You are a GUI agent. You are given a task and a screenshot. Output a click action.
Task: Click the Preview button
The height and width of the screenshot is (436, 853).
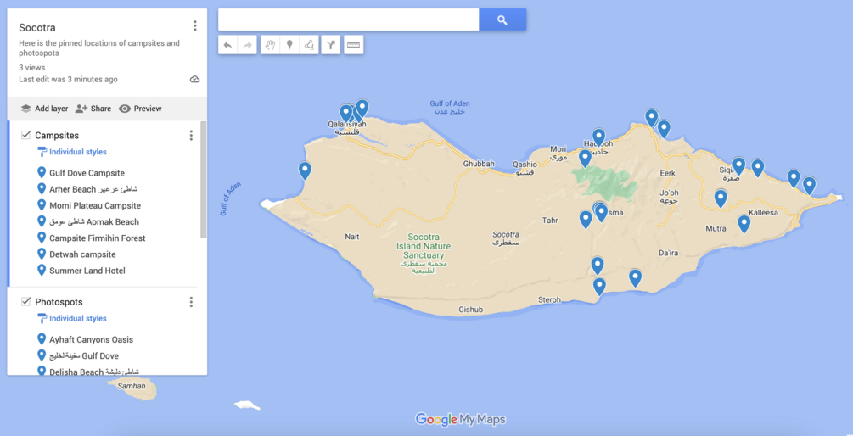tap(140, 109)
